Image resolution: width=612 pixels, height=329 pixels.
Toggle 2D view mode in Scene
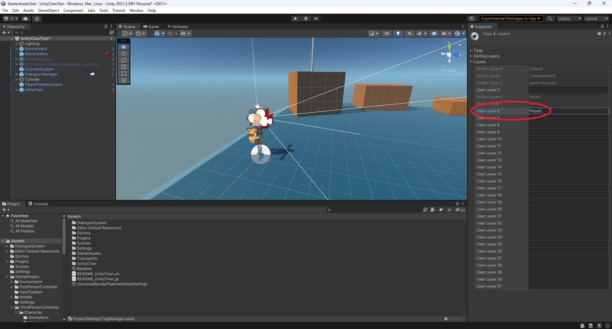click(x=387, y=34)
